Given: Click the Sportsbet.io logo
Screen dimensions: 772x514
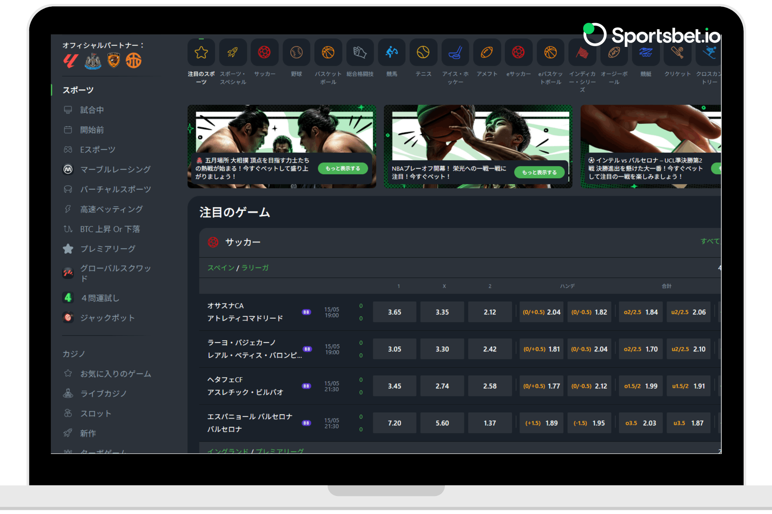Looking at the screenshot, I should 652,35.
